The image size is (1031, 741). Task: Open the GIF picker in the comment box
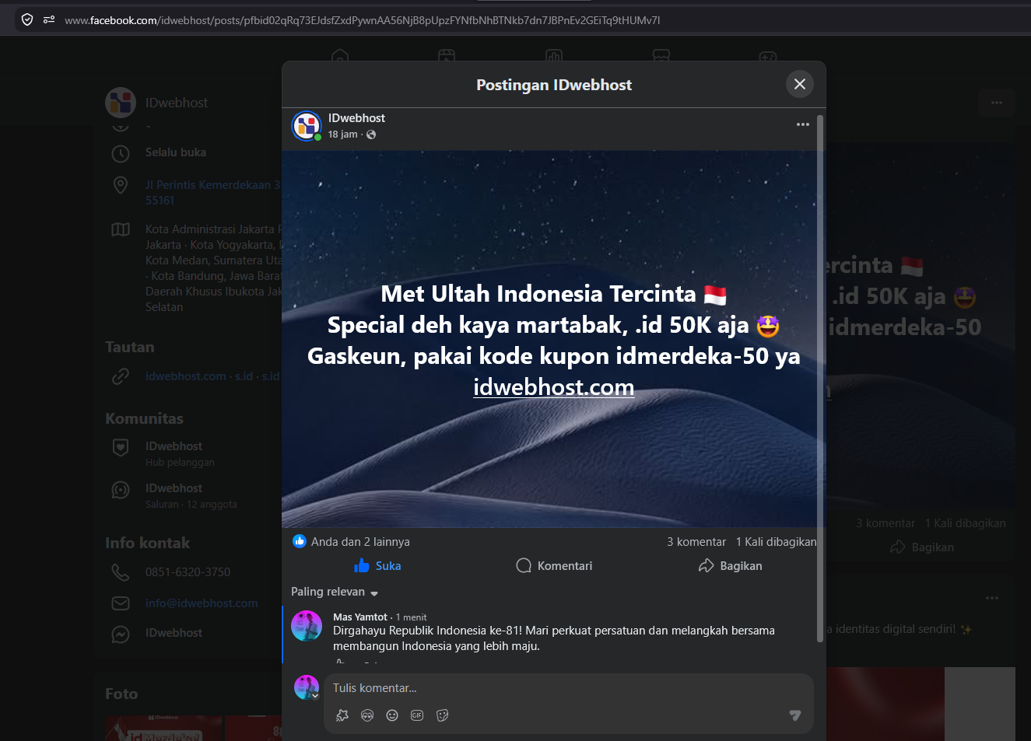click(417, 715)
